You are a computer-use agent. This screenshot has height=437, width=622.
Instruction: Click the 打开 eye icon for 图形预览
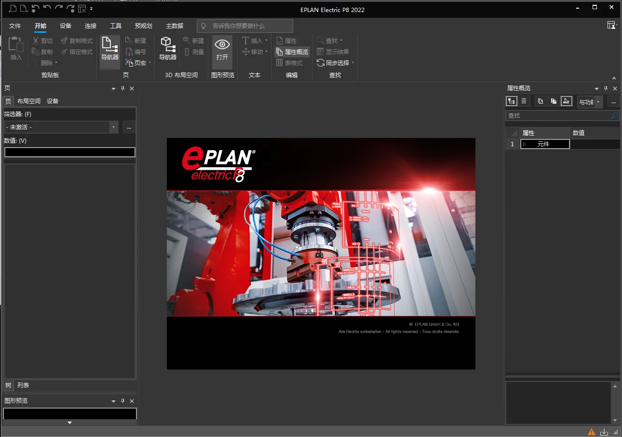click(222, 49)
